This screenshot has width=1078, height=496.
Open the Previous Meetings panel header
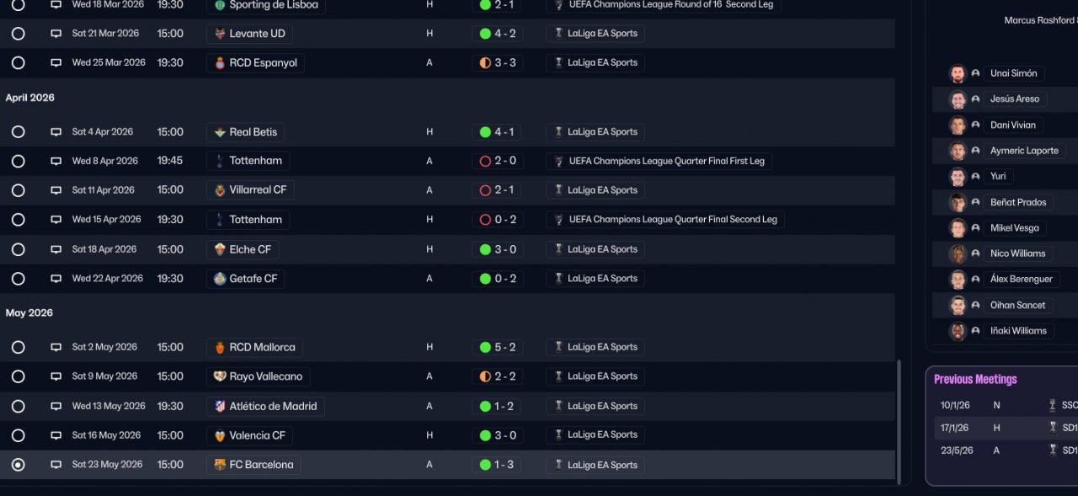tap(975, 380)
